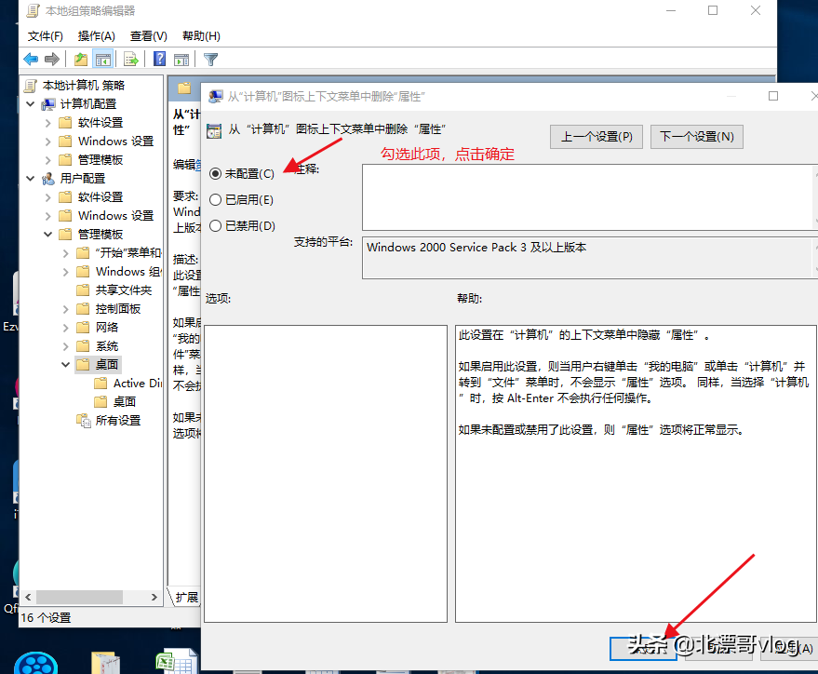Click the 确定 button in dialog
The width and height of the screenshot is (818, 674).
[x=643, y=649]
